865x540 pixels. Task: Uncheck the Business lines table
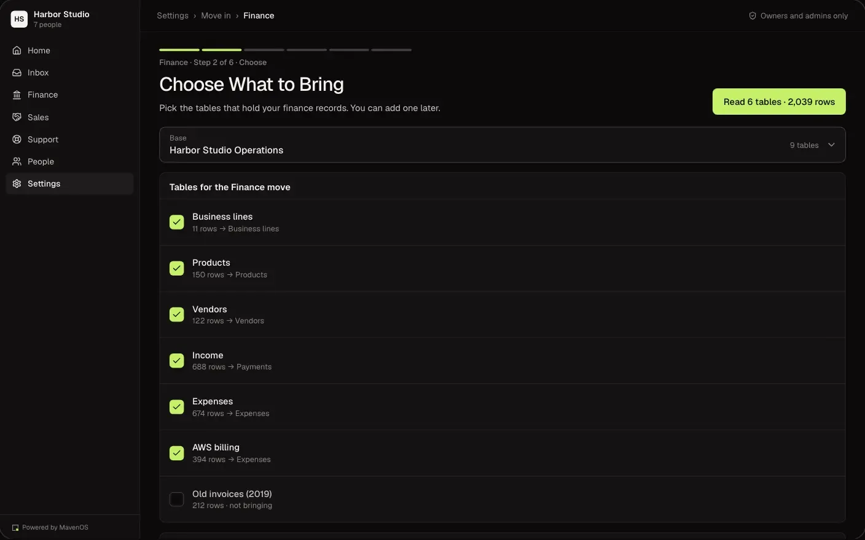pyautogui.click(x=176, y=222)
